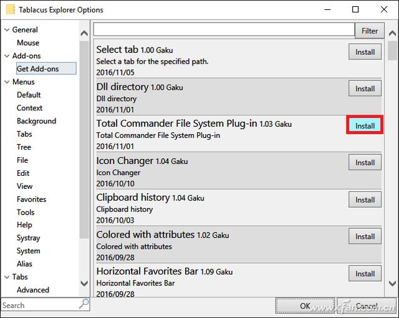This screenshot has width=399, height=318.
Task: Open the Mouse settings page
Action: (x=28, y=43)
